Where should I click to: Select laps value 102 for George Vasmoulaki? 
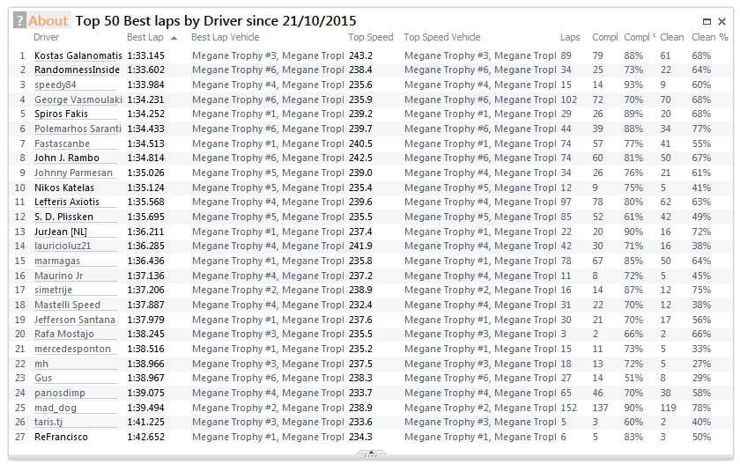[569, 100]
